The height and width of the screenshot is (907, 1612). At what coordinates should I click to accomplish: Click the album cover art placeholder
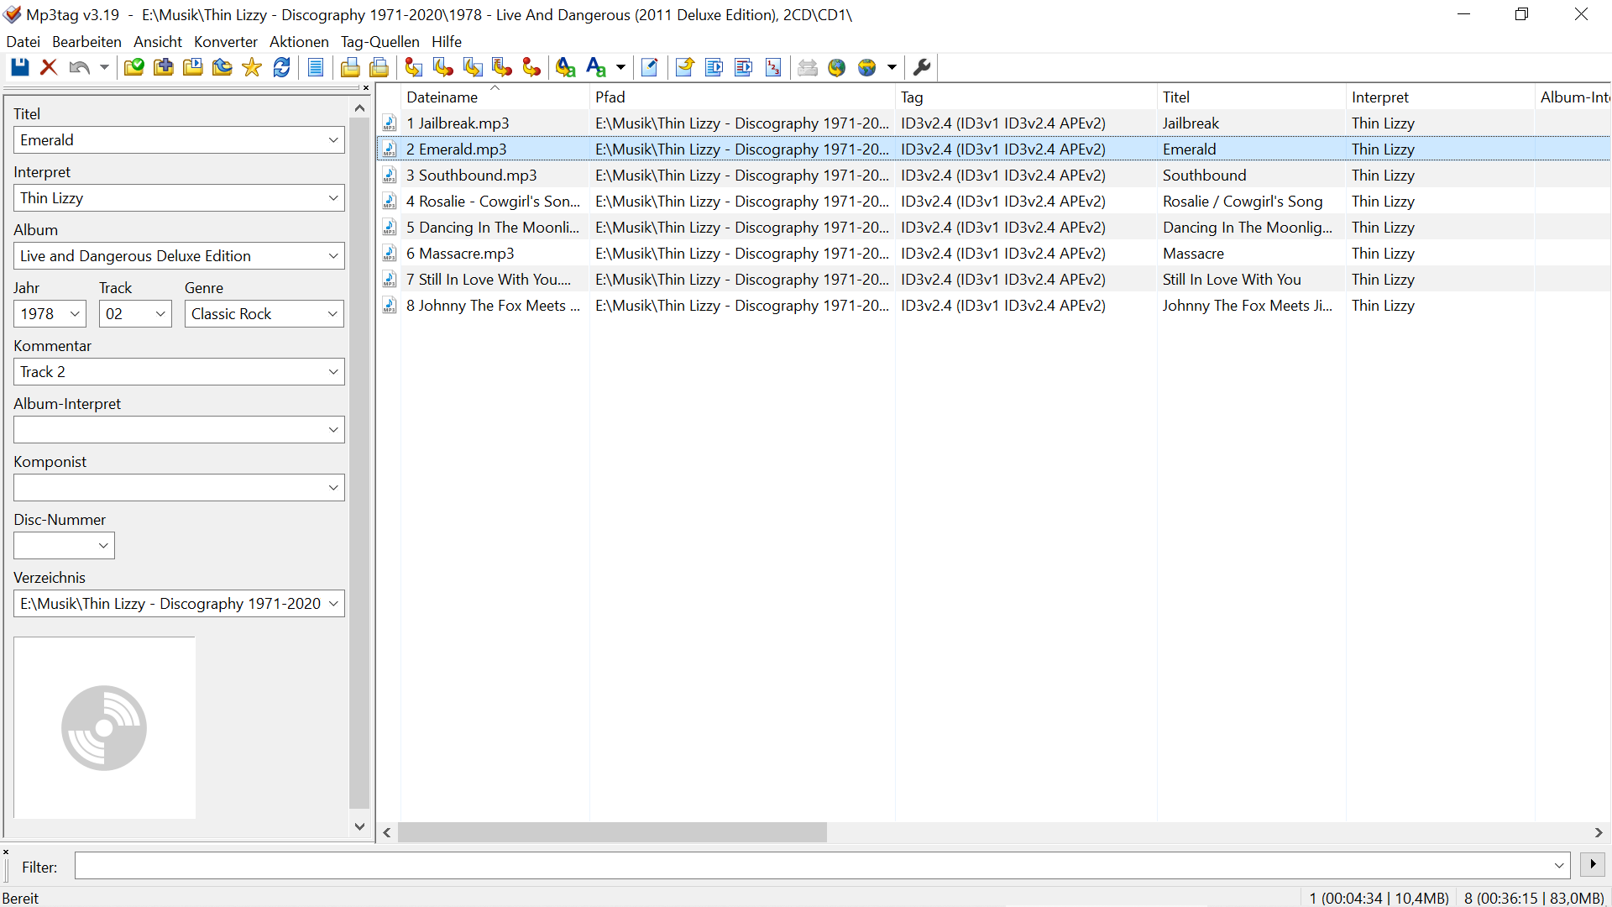pyautogui.click(x=104, y=728)
